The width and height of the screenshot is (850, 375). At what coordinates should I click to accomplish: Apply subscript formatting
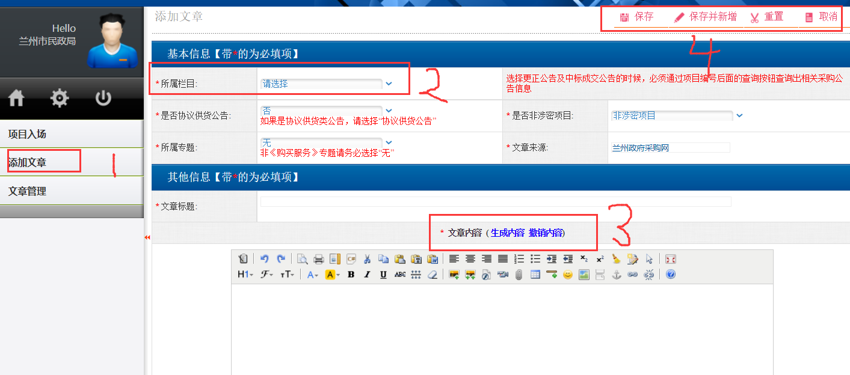tap(584, 259)
